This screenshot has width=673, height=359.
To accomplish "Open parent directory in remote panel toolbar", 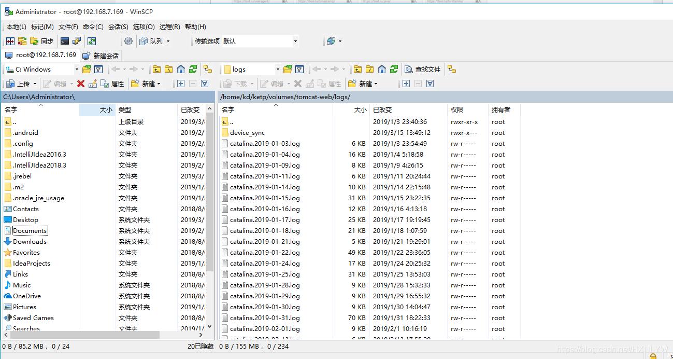I will [x=357, y=69].
